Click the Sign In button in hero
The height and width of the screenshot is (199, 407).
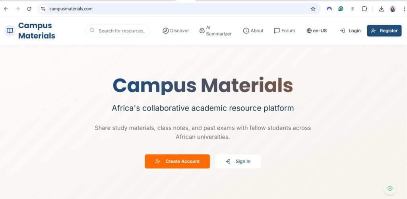[x=238, y=161]
